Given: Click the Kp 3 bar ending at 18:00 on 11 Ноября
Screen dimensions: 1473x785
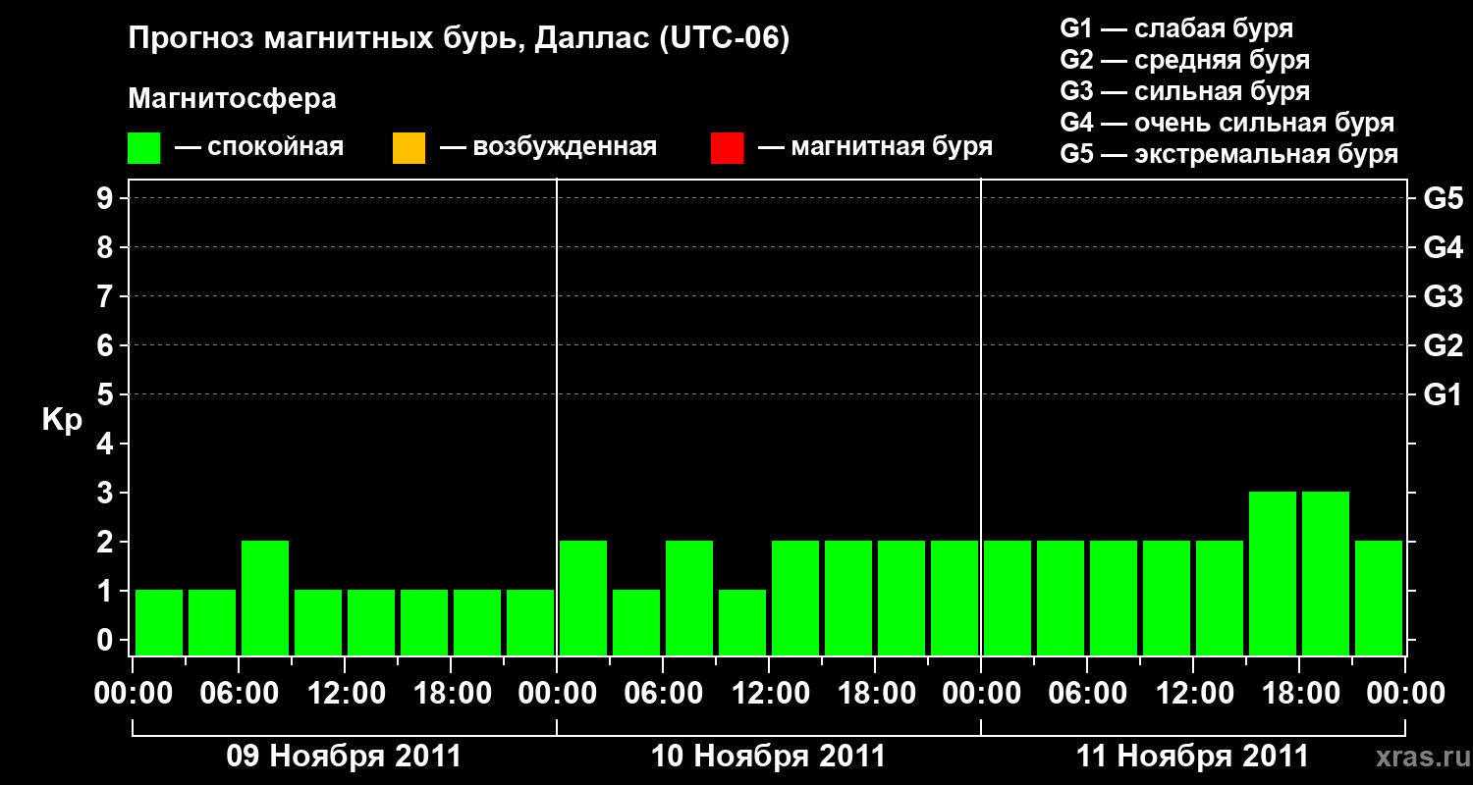Looking at the screenshot, I should pyautogui.click(x=1273, y=573).
